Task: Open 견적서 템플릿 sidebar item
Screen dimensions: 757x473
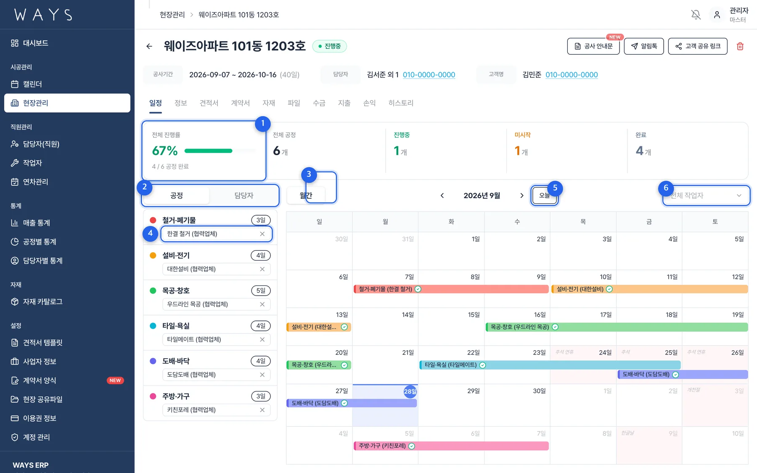Action: (x=67, y=343)
